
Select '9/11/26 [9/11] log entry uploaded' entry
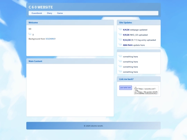(140, 40)
